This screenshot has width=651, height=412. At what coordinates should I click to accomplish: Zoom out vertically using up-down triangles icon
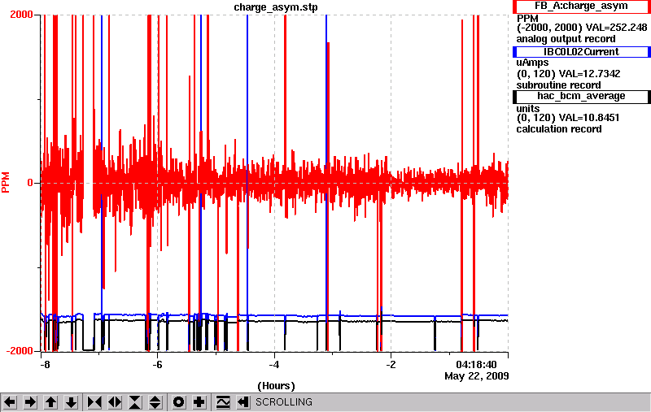click(x=155, y=402)
